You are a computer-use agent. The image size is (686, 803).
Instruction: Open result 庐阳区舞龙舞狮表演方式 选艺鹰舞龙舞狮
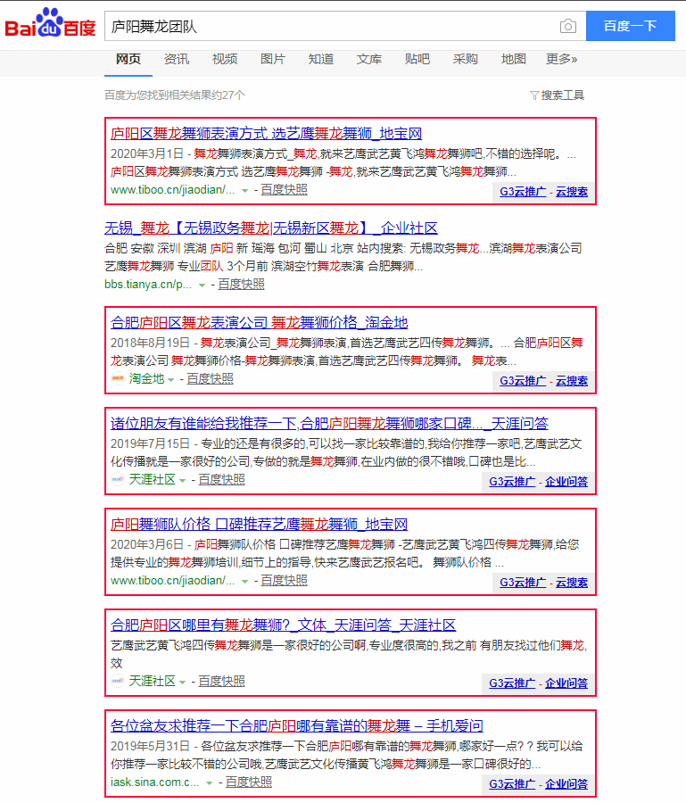click(266, 134)
